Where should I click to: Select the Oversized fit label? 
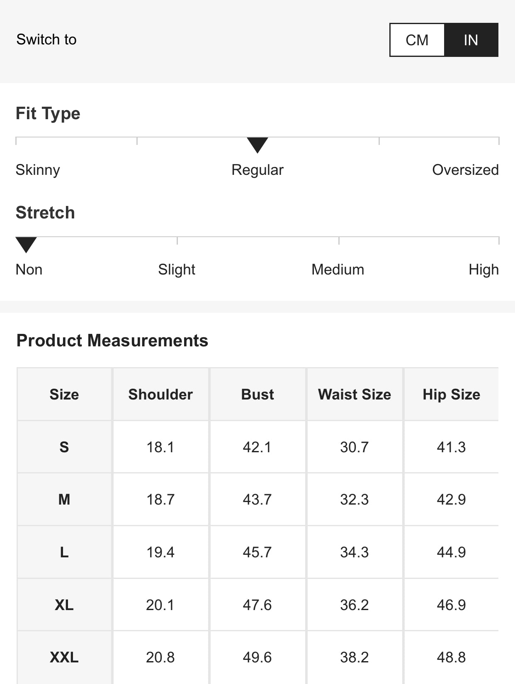(465, 170)
